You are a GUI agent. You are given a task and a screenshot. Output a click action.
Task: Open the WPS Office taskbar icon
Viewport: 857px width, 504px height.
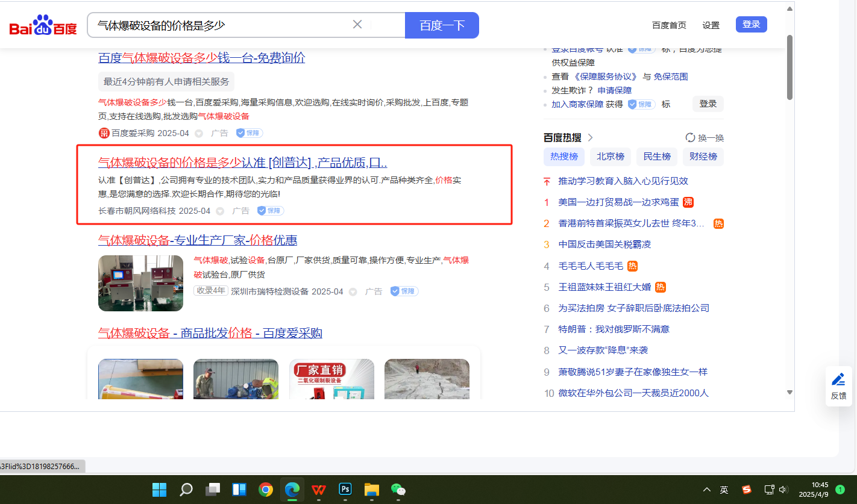[319, 490]
